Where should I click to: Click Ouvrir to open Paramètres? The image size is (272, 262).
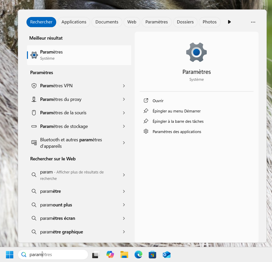tap(158, 101)
